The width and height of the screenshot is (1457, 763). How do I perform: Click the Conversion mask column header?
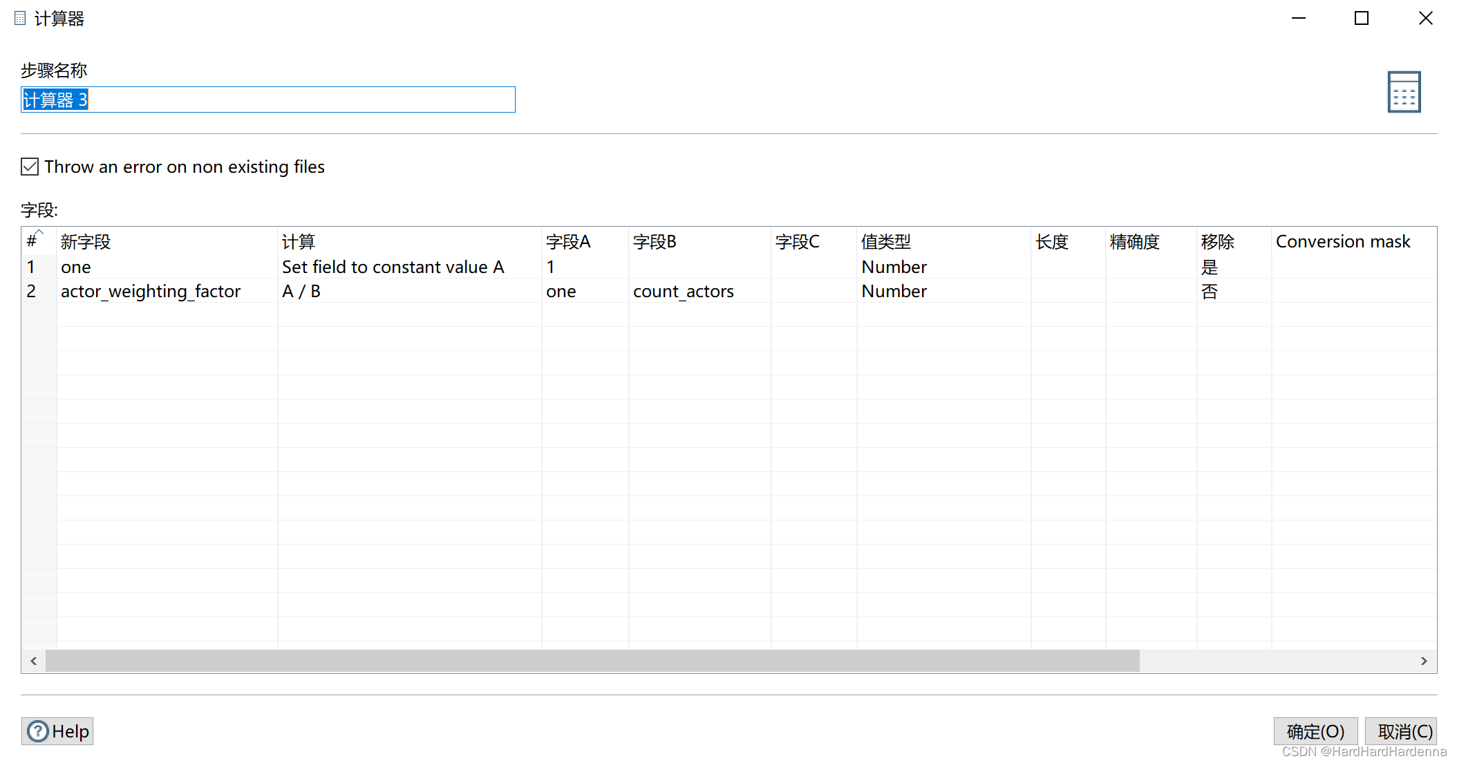click(x=1353, y=241)
